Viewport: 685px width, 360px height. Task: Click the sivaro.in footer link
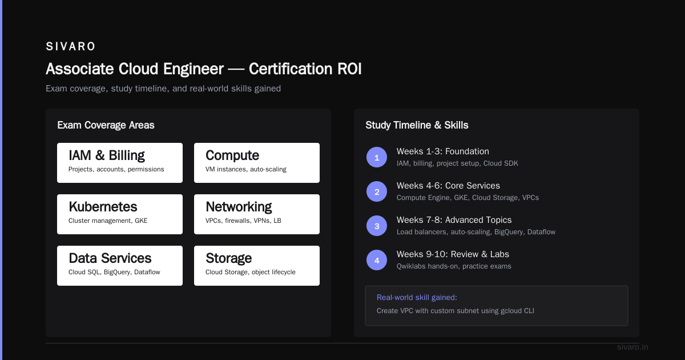pos(632,347)
